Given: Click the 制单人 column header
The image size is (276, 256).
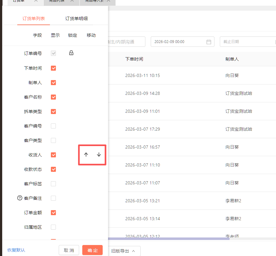Looking at the screenshot, I should tap(232, 59).
